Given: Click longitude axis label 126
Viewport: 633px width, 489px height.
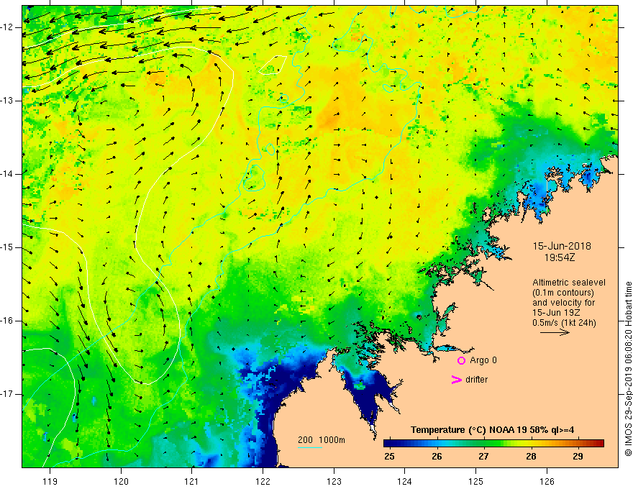Looking at the screenshot, I should point(547,481).
